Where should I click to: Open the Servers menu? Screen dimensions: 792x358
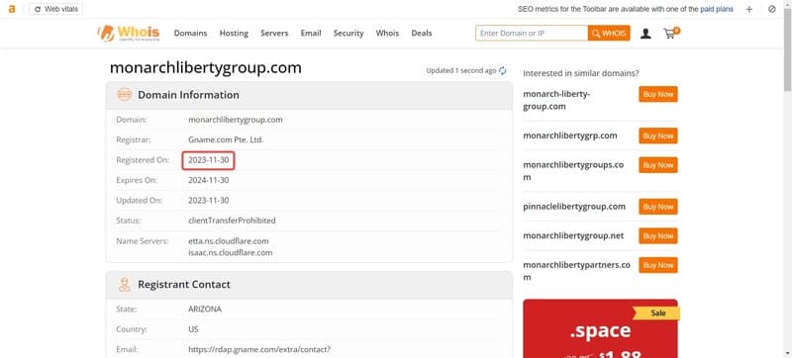pyautogui.click(x=274, y=34)
